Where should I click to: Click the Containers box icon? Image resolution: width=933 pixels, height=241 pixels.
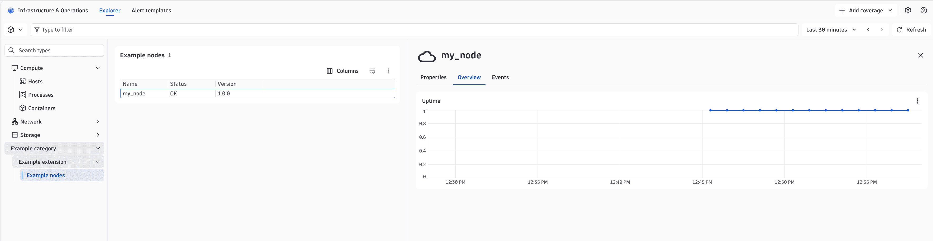(23, 108)
